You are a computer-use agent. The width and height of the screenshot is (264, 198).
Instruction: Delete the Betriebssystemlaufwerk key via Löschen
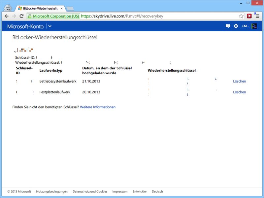[x=240, y=81]
